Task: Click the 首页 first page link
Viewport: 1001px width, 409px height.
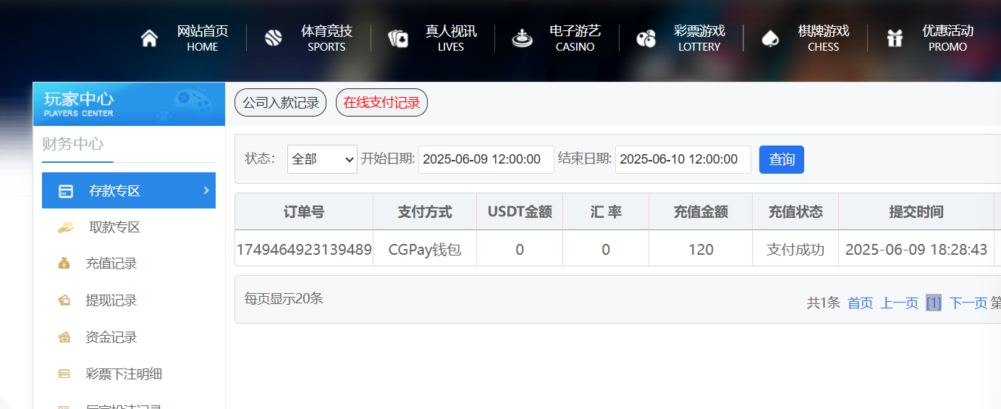Action: [x=860, y=303]
